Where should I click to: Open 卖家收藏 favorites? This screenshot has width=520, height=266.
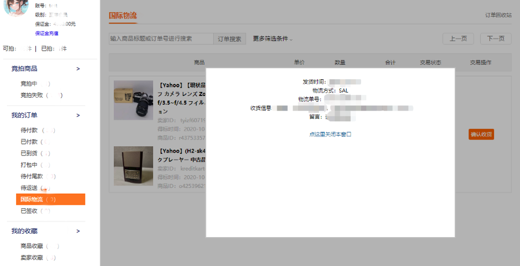[32, 258]
